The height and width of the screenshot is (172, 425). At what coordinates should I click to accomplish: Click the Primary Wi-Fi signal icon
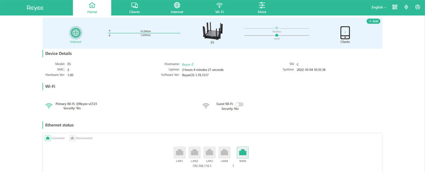coord(49,106)
